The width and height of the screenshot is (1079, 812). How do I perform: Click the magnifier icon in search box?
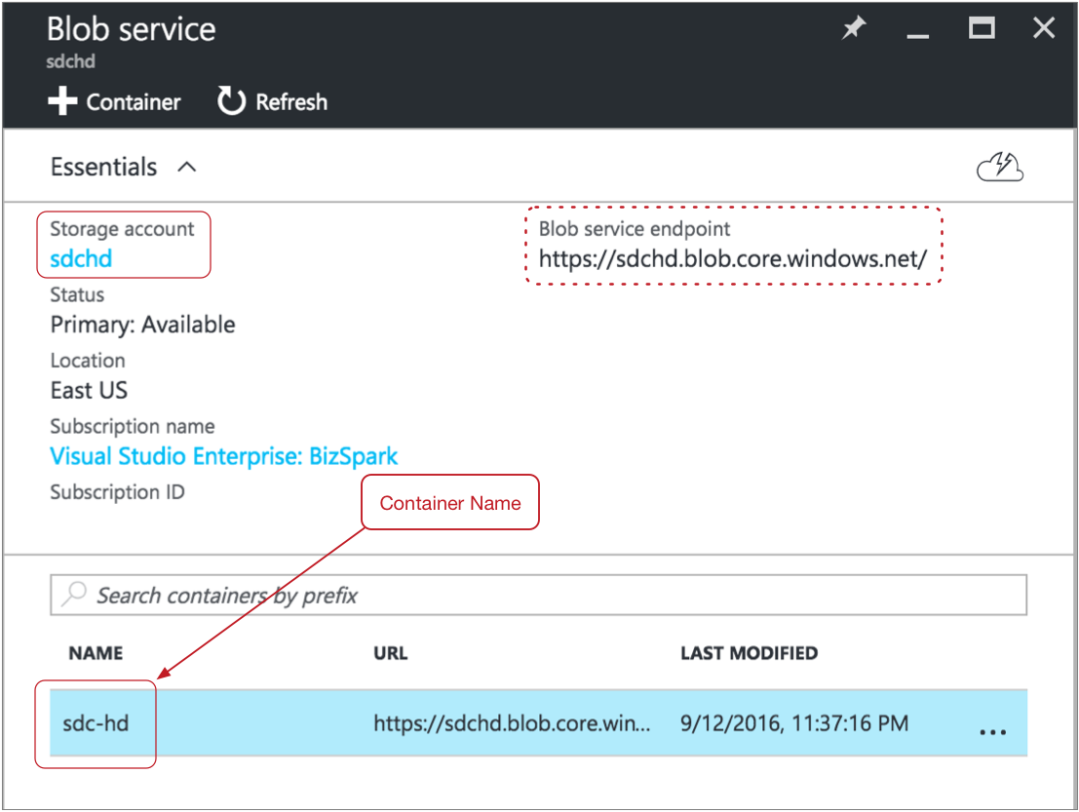coord(74,595)
